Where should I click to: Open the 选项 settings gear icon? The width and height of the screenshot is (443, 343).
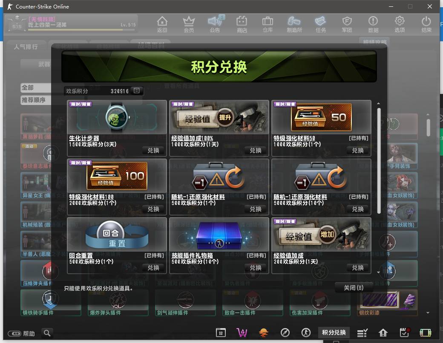coord(400,24)
